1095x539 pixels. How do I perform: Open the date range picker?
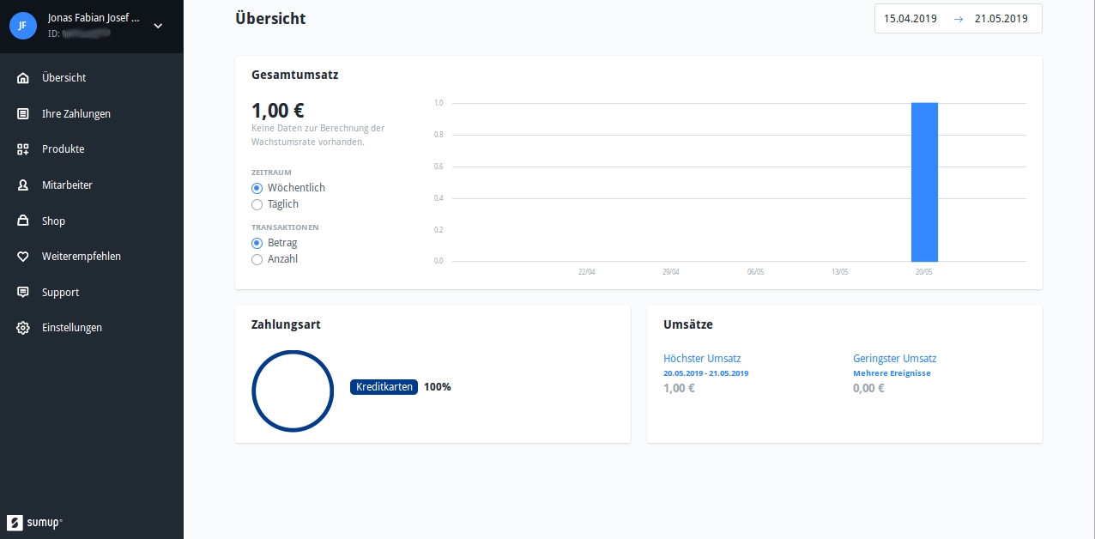(x=958, y=18)
